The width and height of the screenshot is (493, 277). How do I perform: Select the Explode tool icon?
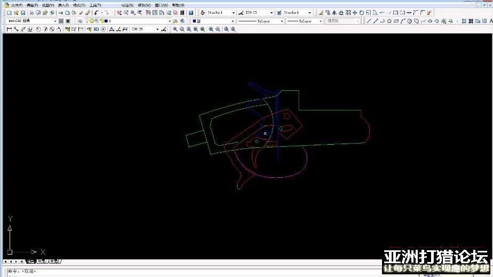coord(429,13)
